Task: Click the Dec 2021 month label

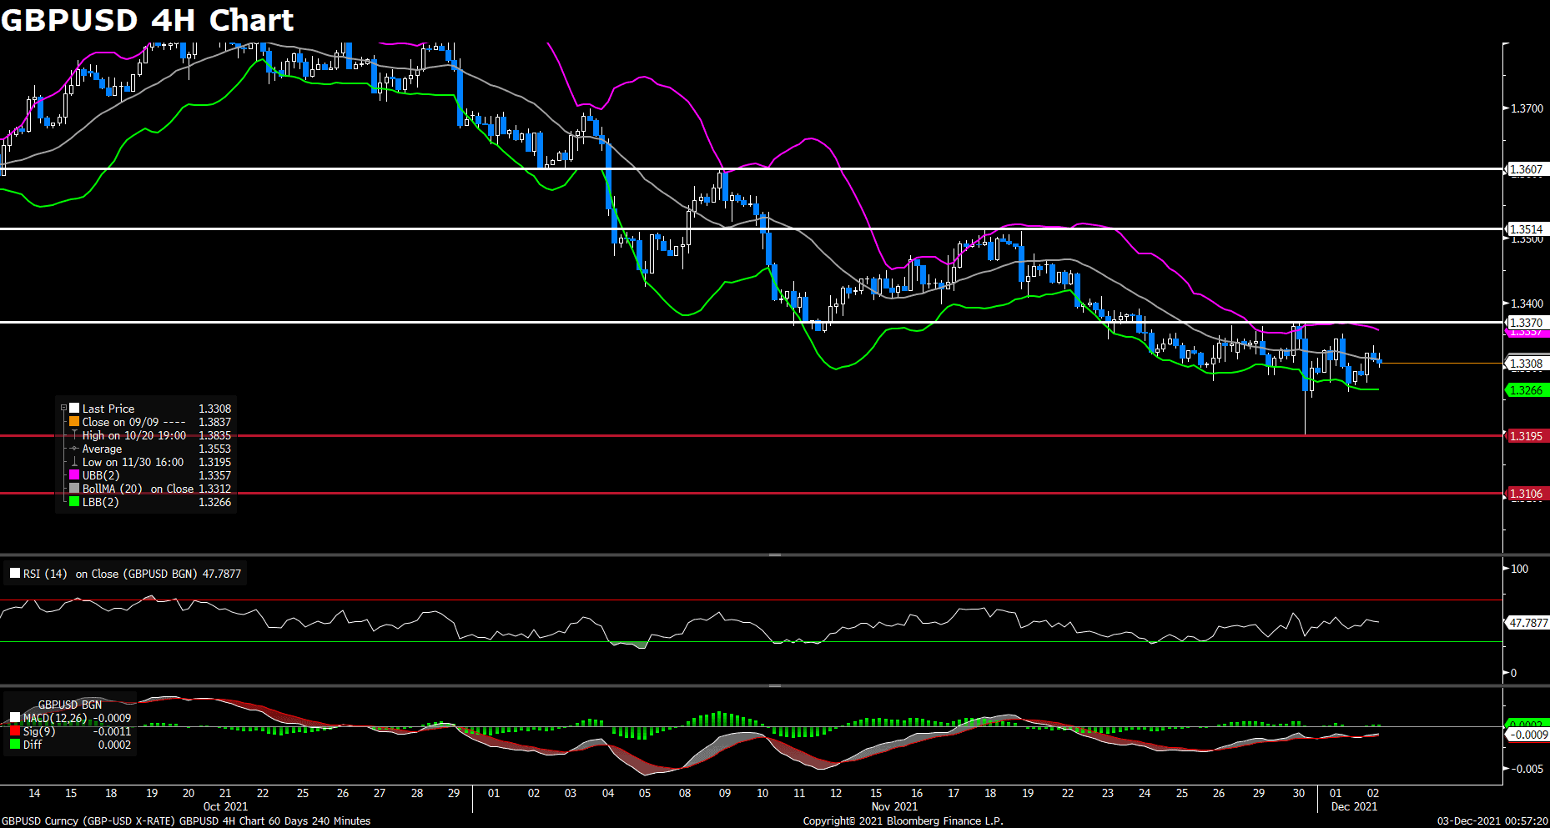Action: pos(1354,806)
